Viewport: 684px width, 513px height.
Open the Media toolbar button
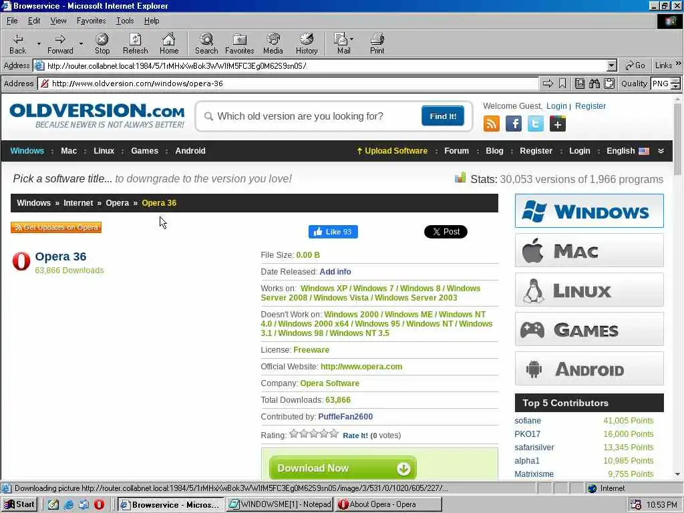pos(273,43)
